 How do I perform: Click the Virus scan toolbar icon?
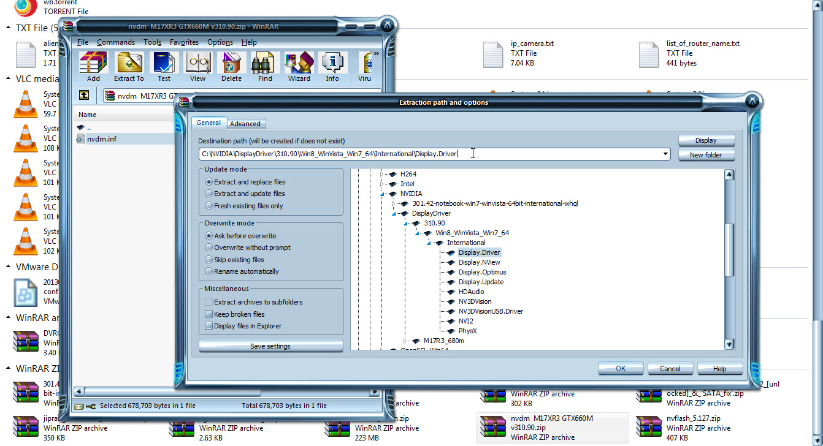[365, 66]
